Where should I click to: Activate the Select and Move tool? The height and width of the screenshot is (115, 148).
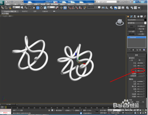tap(38, 8)
